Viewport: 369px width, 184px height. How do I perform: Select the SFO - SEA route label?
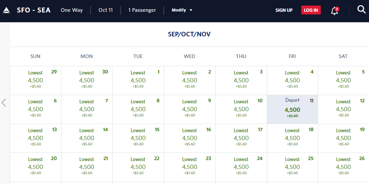(x=34, y=10)
